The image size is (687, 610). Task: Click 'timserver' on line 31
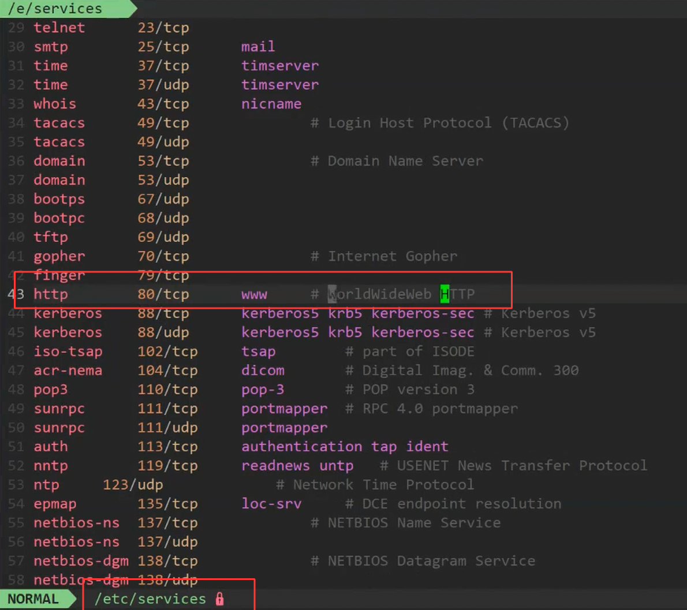(x=280, y=66)
